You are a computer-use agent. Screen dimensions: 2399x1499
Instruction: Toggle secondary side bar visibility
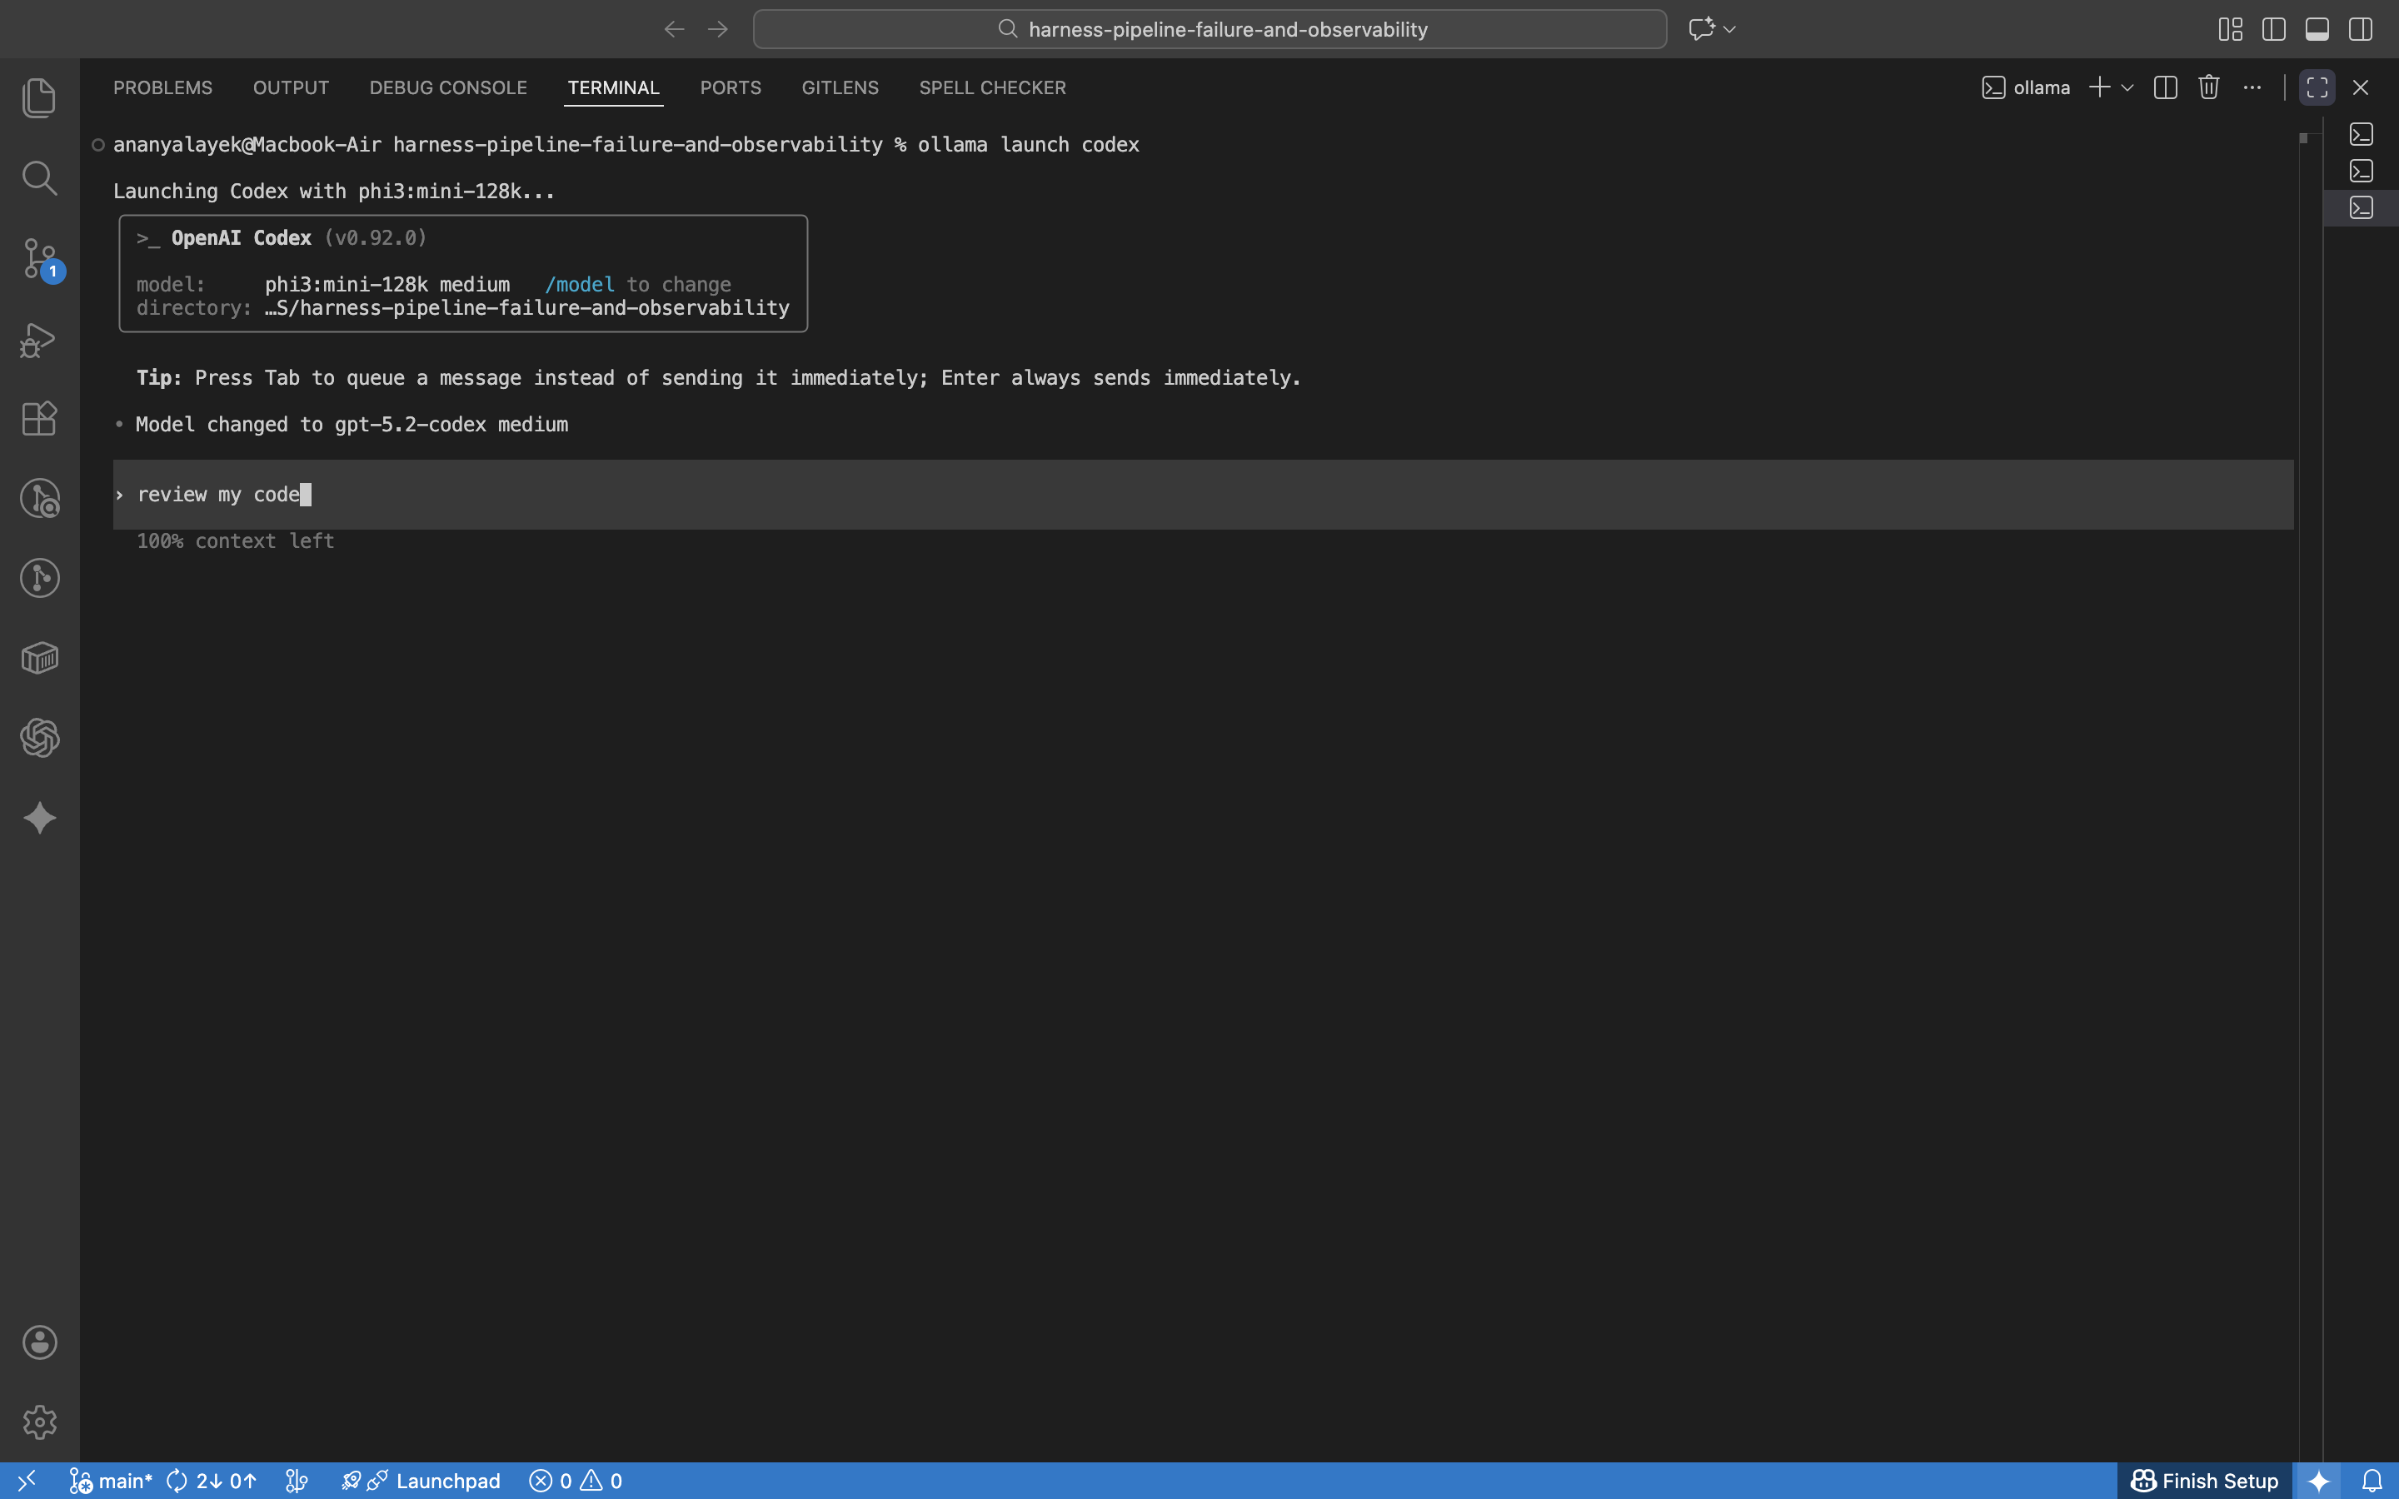click(2361, 29)
